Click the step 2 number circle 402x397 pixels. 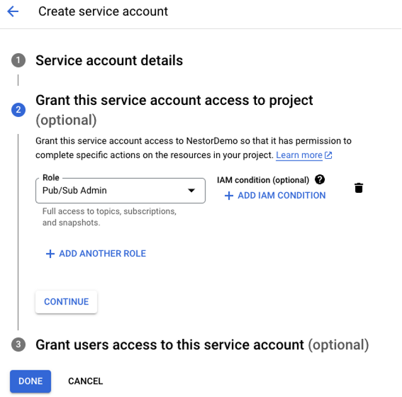pyautogui.click(x=18, y=110)
